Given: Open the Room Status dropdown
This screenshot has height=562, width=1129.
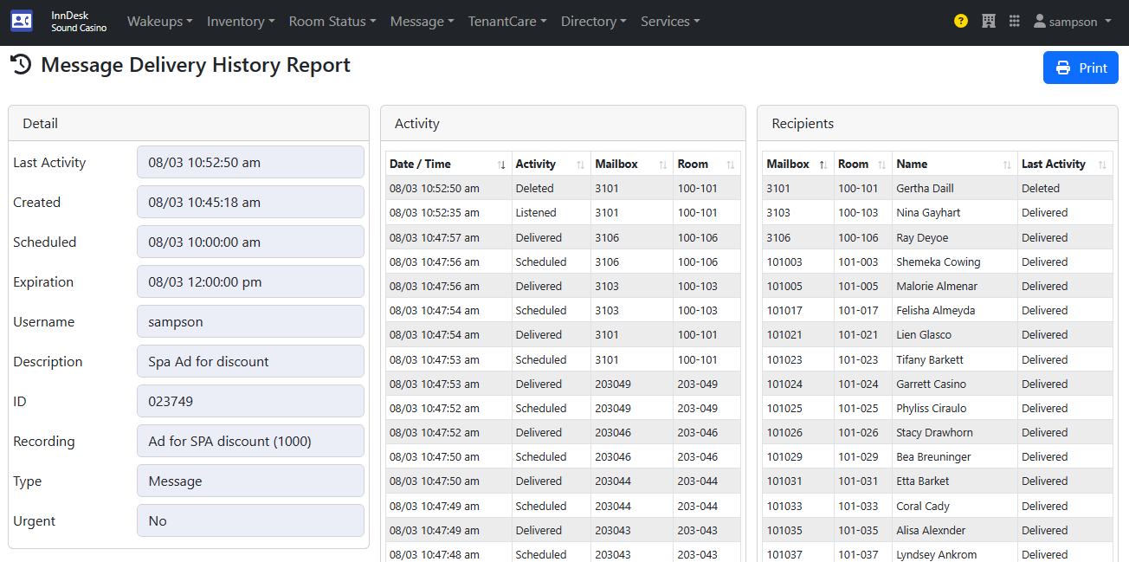Looking at the screenshot, I should tap(332, 22).
